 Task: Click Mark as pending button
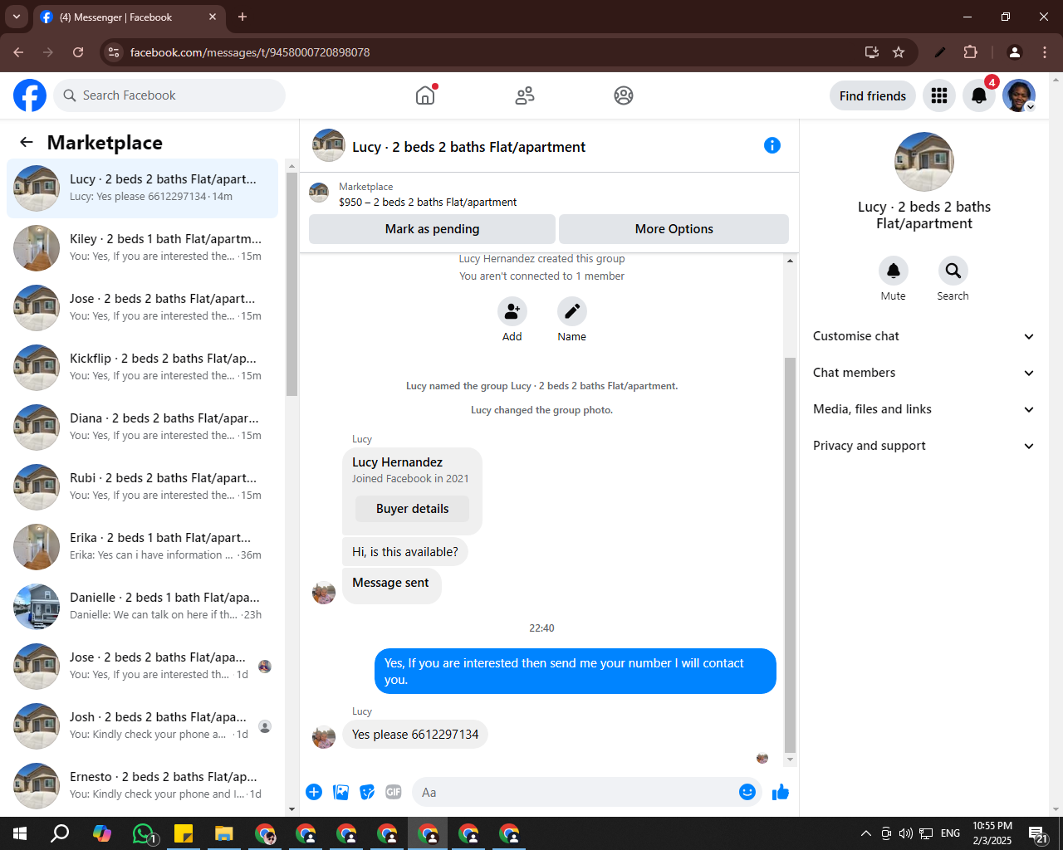pyautogui.click(x=432, y=229)
